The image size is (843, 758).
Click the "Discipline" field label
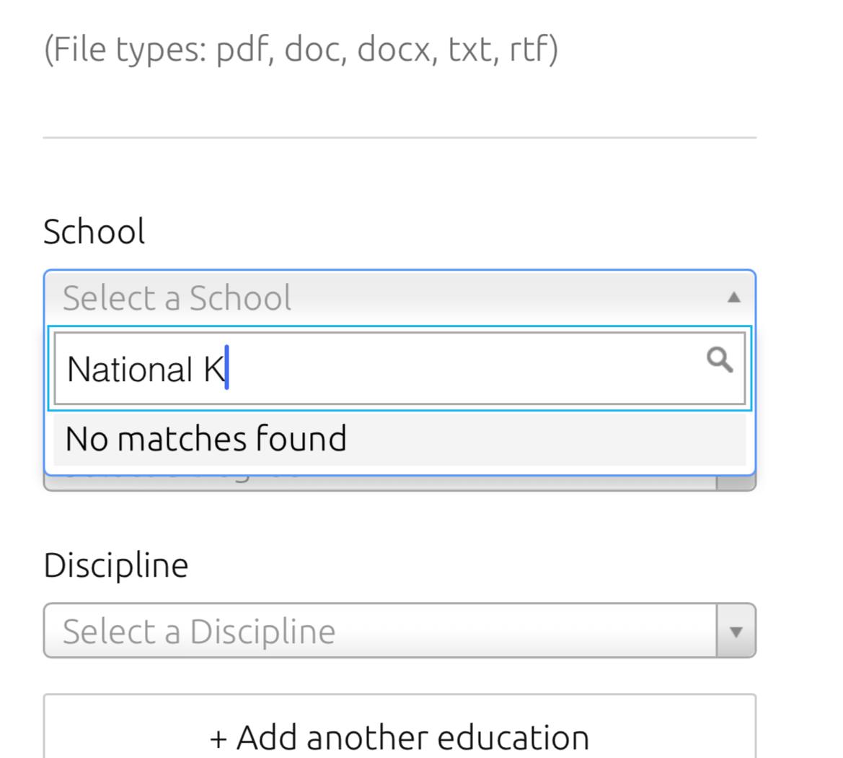pyautogui.click(x=115, y=565)
